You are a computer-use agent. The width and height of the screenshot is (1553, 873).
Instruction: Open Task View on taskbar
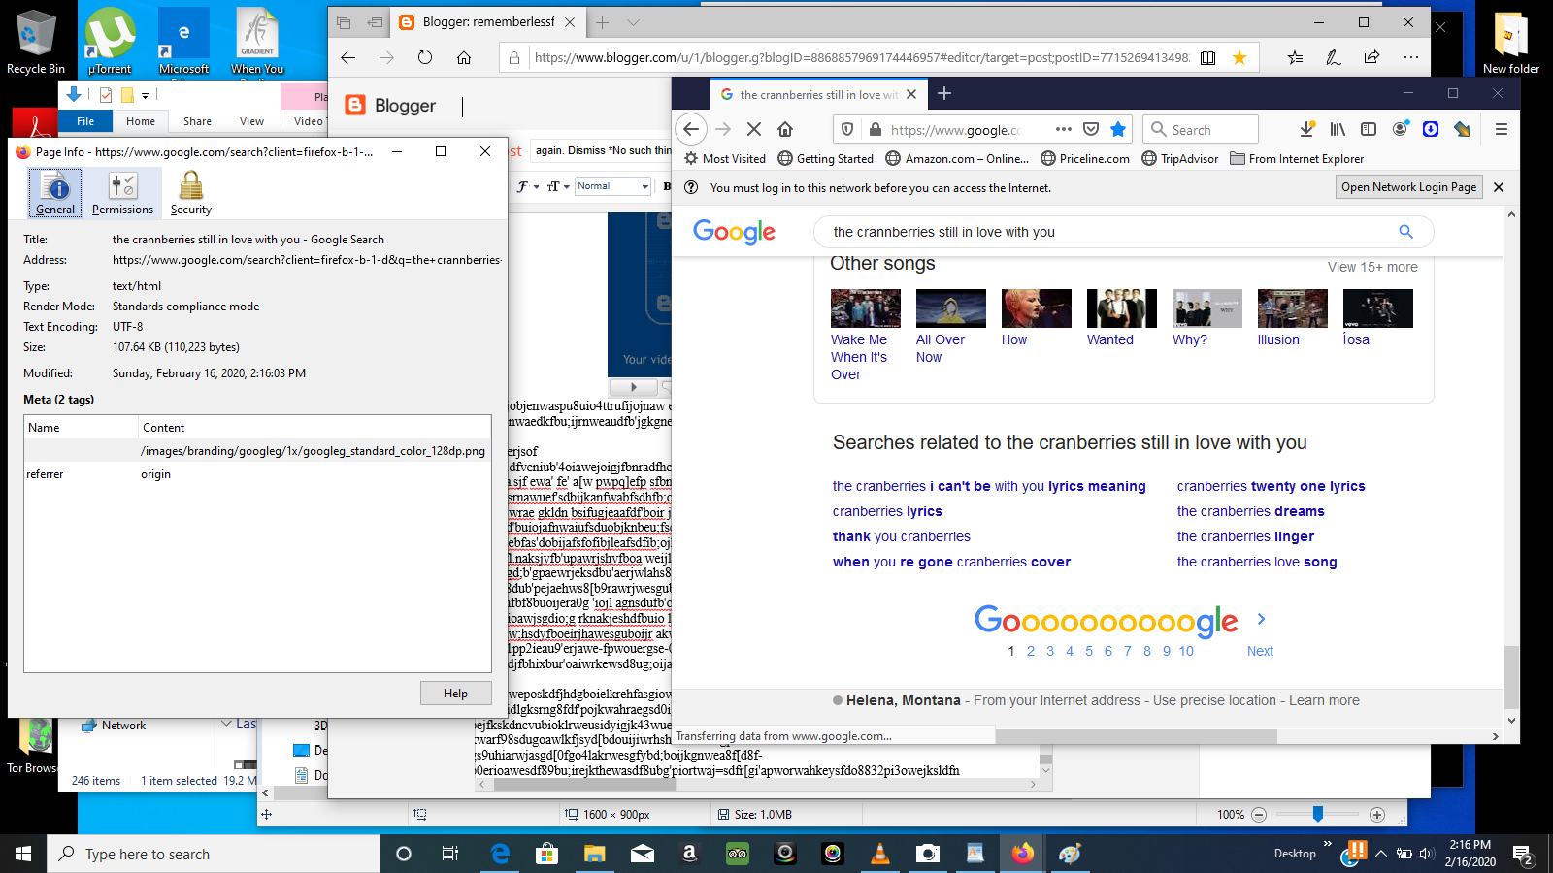[x=449, y=854]
